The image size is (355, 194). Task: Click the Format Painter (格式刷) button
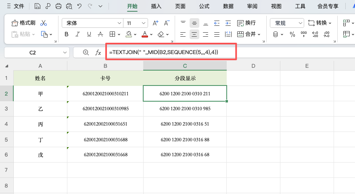point(23,23)
